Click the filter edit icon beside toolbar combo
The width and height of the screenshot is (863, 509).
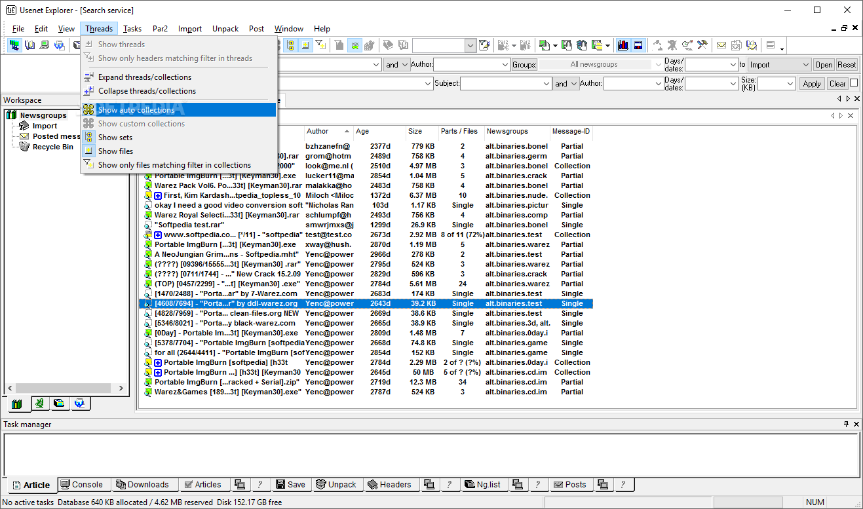484,45
